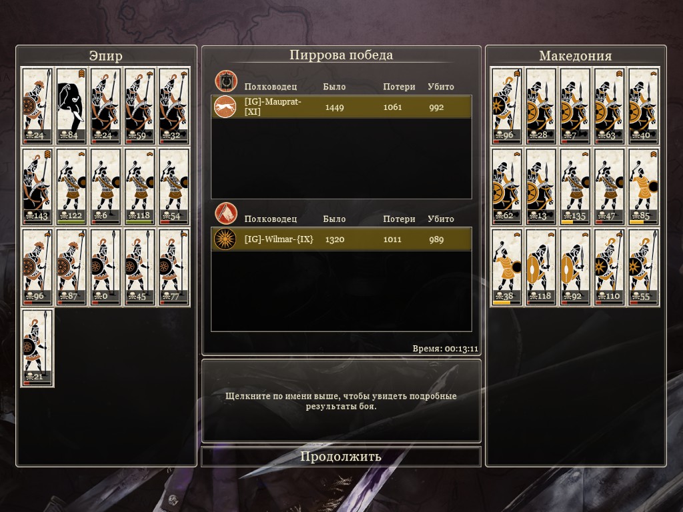
Task: Select the Macedonia unit card with 135 kills
Action: pos(575,187)
